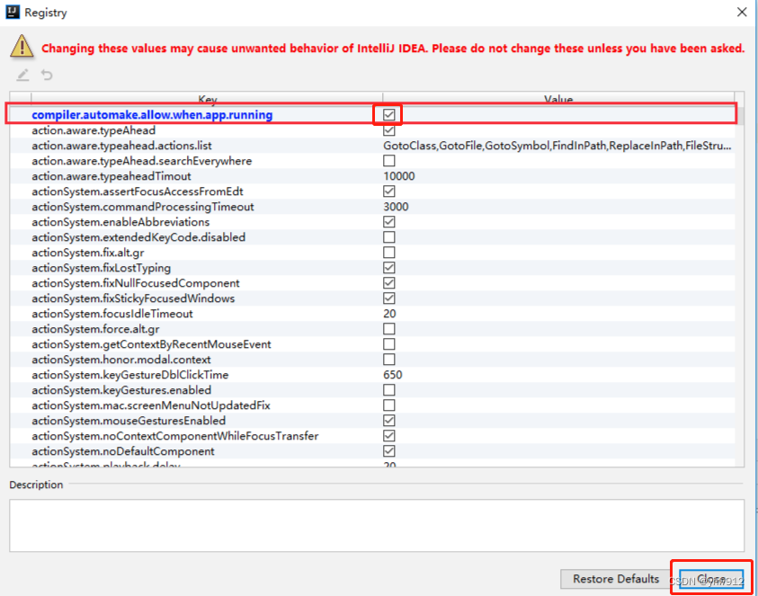Click the IntelliJ IDEA logo in the title bar
Image resolution: width=758 pixels, height=596 pixels.
pos(11,12)
